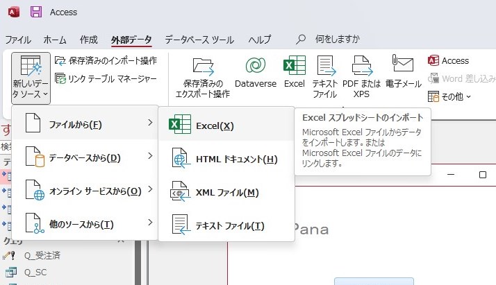Click the branching-node page icon for 他のソースから

pos(35,223)
